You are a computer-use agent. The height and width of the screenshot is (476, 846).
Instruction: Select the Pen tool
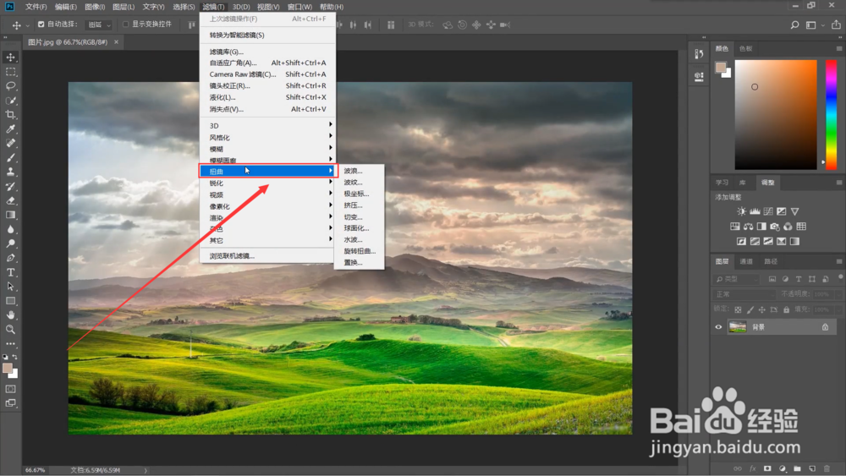click(x=10, y=258)
